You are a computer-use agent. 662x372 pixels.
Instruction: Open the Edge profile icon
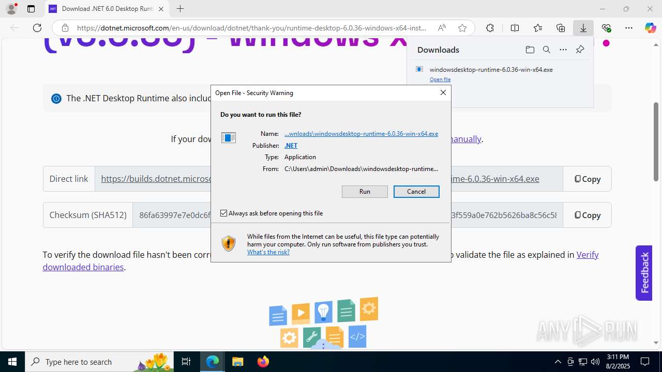[x=11, y=9]
